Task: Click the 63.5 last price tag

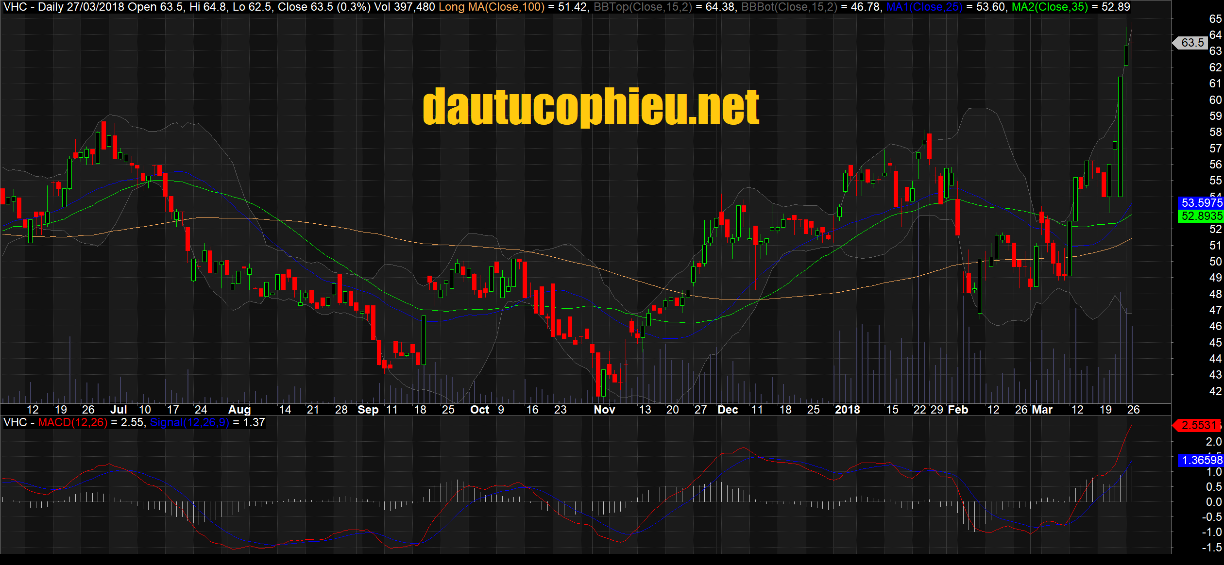Action: [x=1192, y=43]
